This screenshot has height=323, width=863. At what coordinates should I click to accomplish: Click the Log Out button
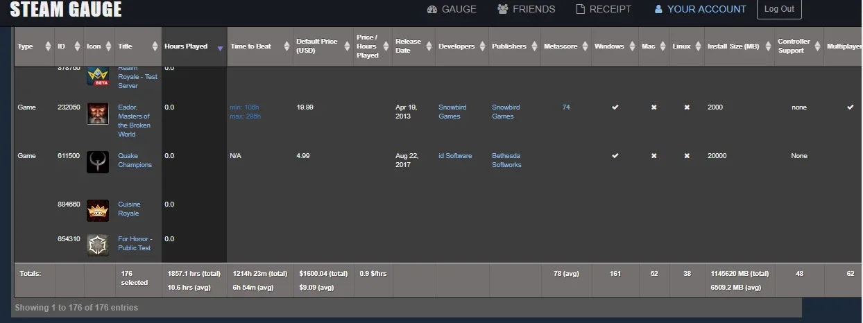click(779, 9)
